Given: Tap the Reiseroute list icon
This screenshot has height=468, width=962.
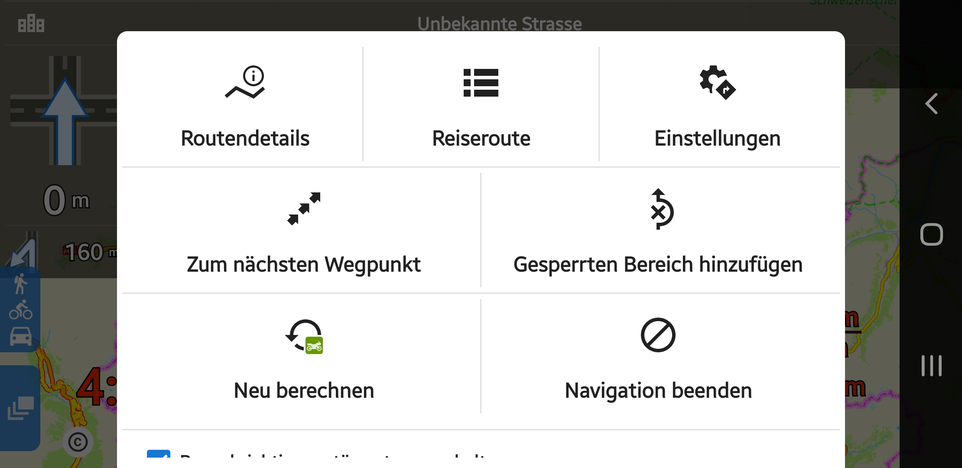Looking at the screenshot, I should tap(481, 83).
